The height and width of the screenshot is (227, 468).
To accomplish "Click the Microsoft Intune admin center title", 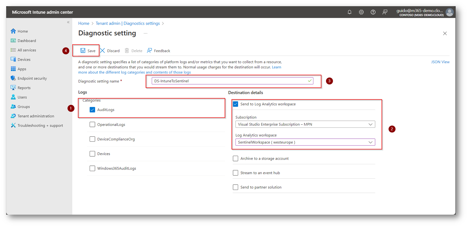I will pos(43,12).
